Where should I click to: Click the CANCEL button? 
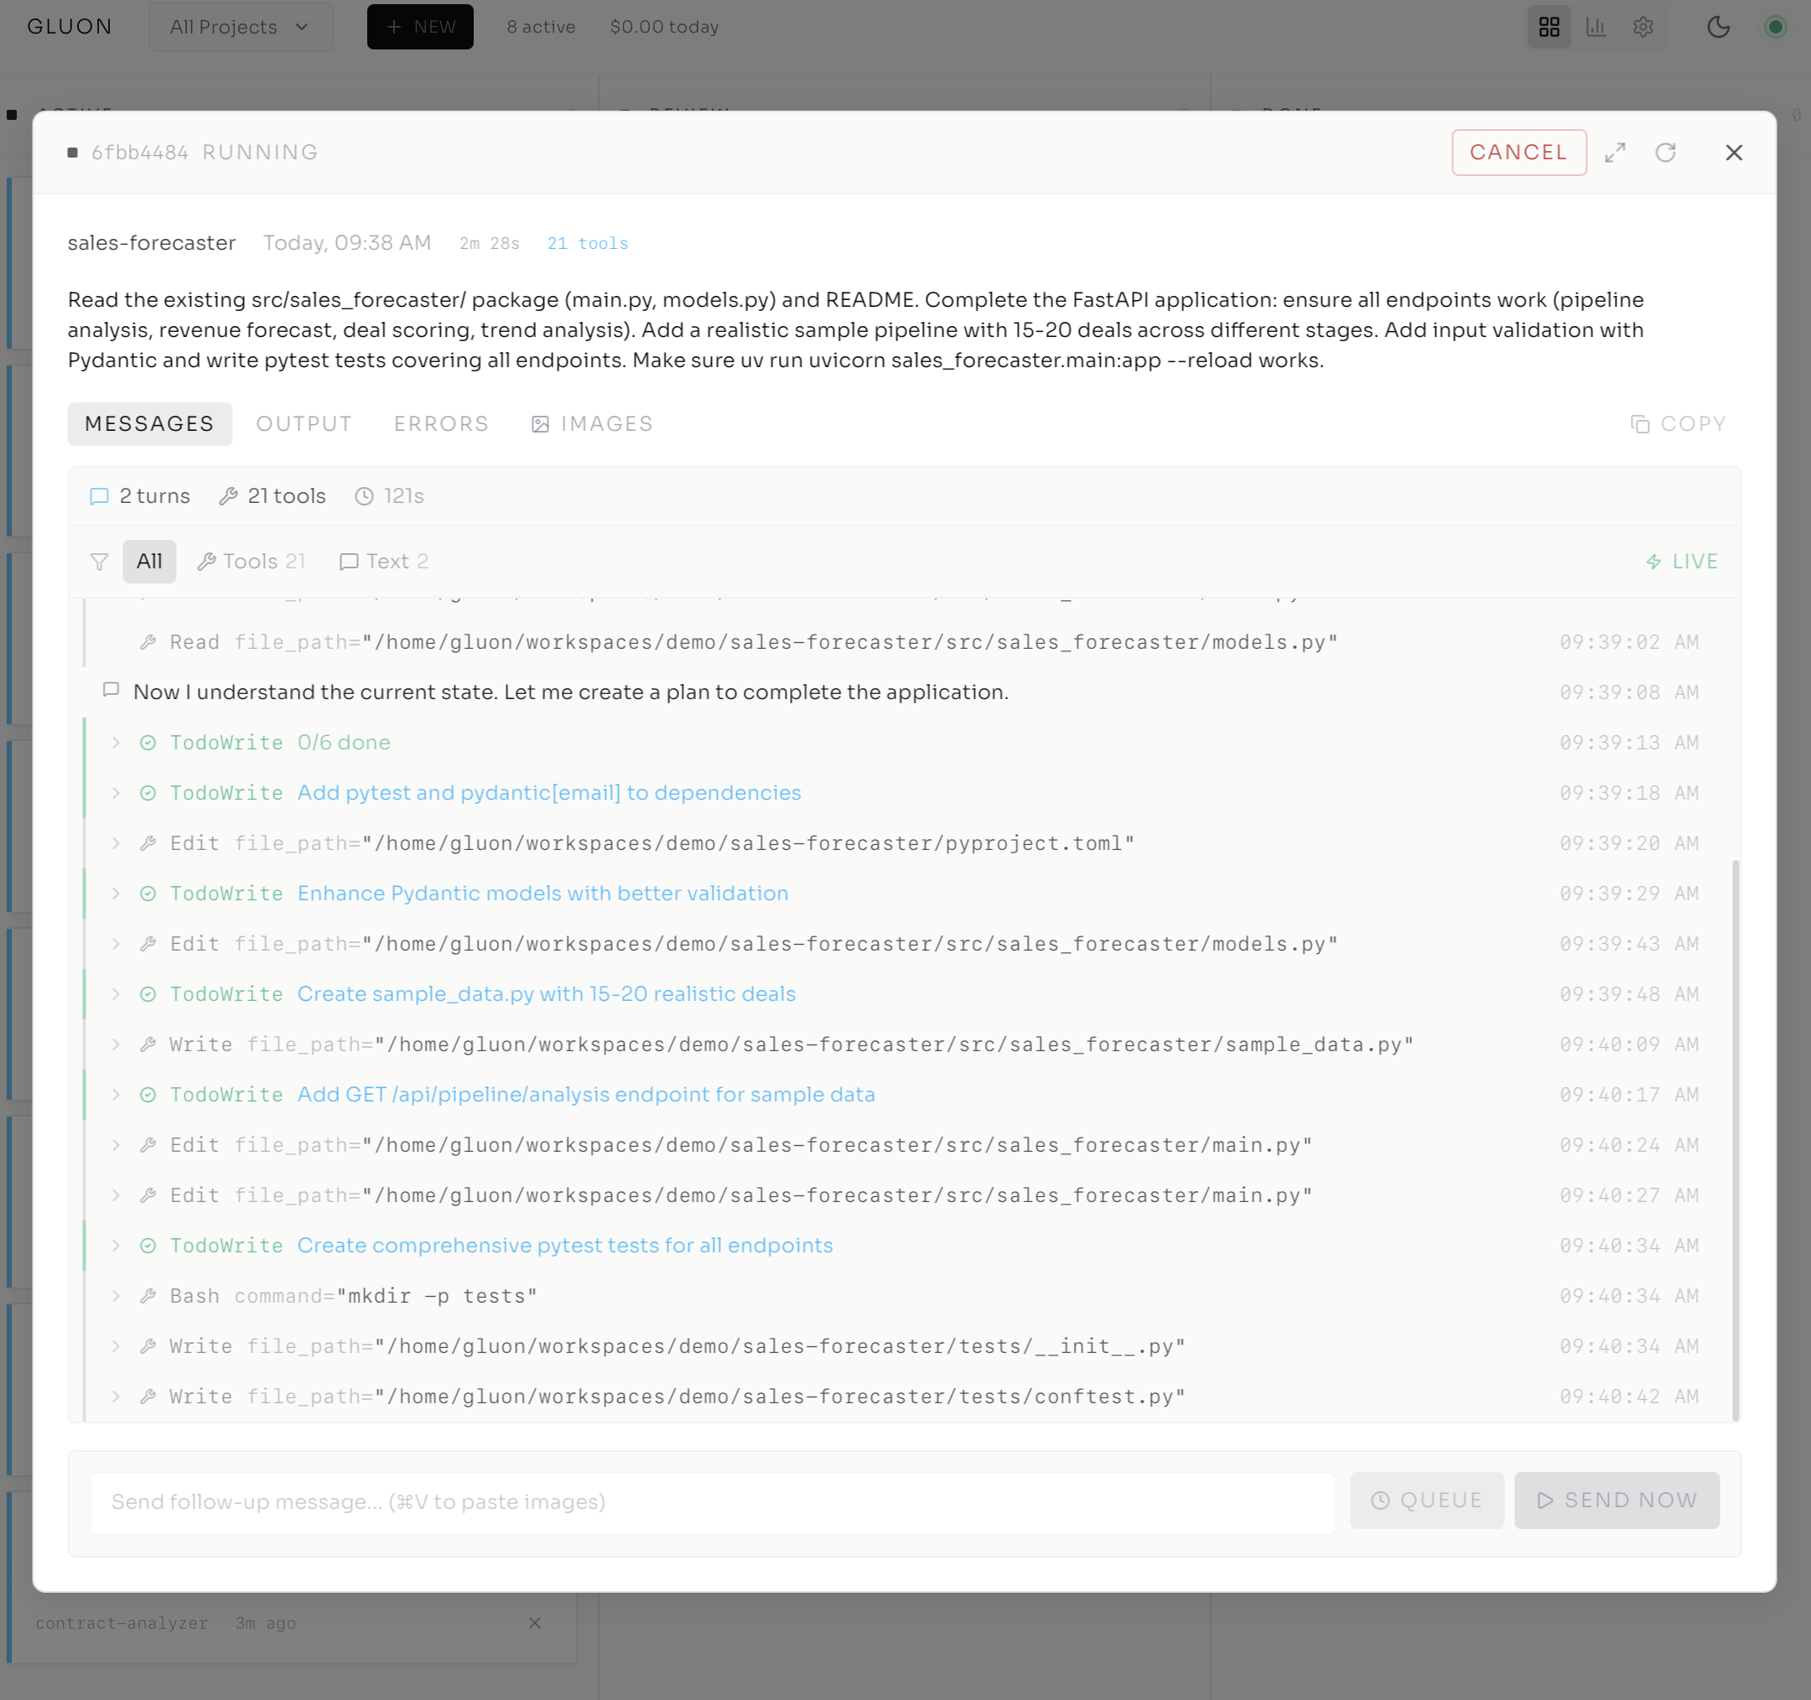pos(1518,153)
